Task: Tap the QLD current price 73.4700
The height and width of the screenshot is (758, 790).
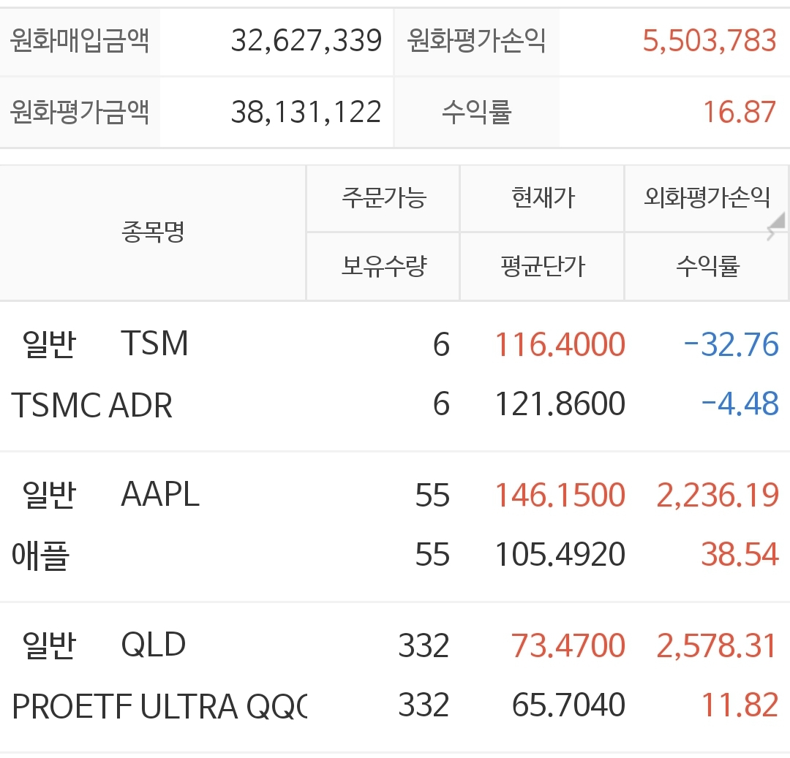Action: [x=568, y=645]
